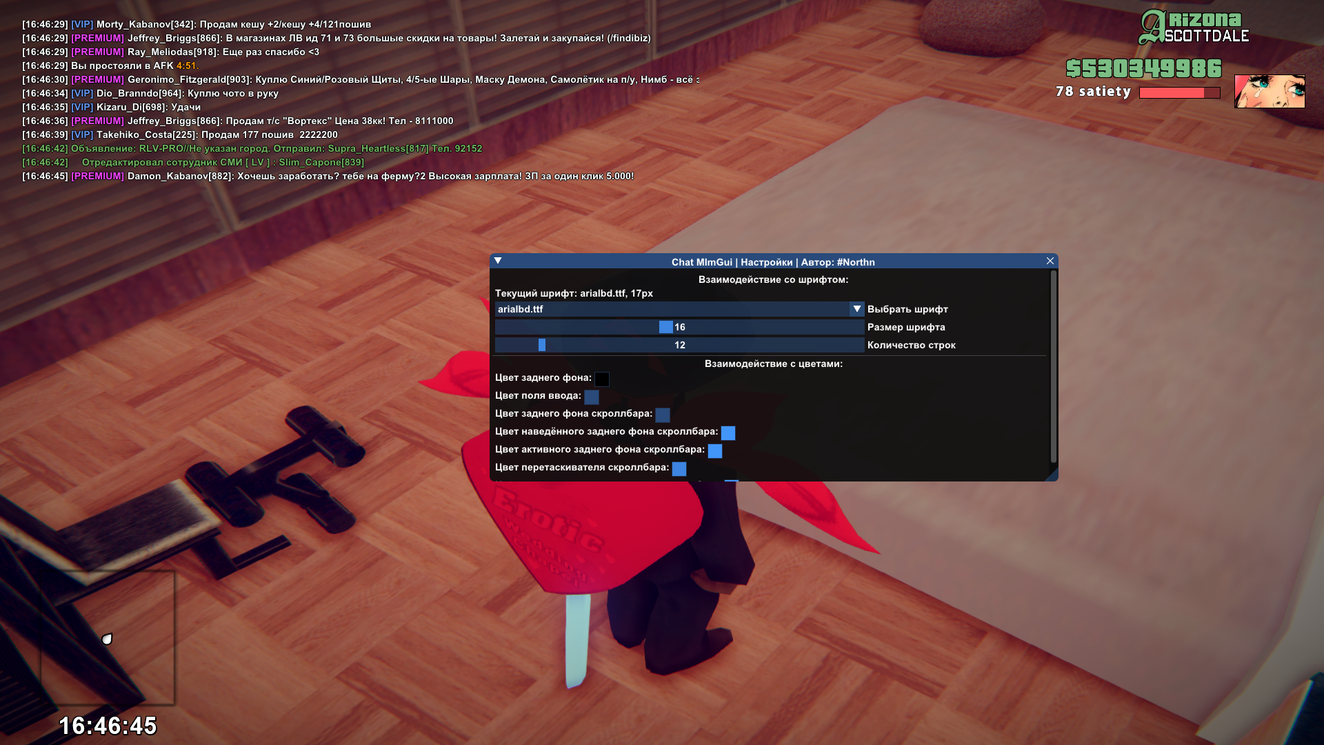Click the Jeffrey_Briggs 'Вортекс' sale message
This screenshot has height=745, width=1324.
pyautogui.click(x=237, y=121)
